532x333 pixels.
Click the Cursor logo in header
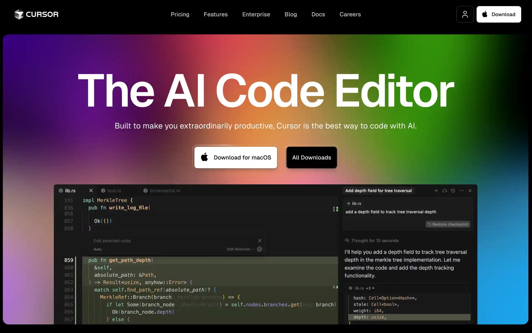click(x=36, y=14)
